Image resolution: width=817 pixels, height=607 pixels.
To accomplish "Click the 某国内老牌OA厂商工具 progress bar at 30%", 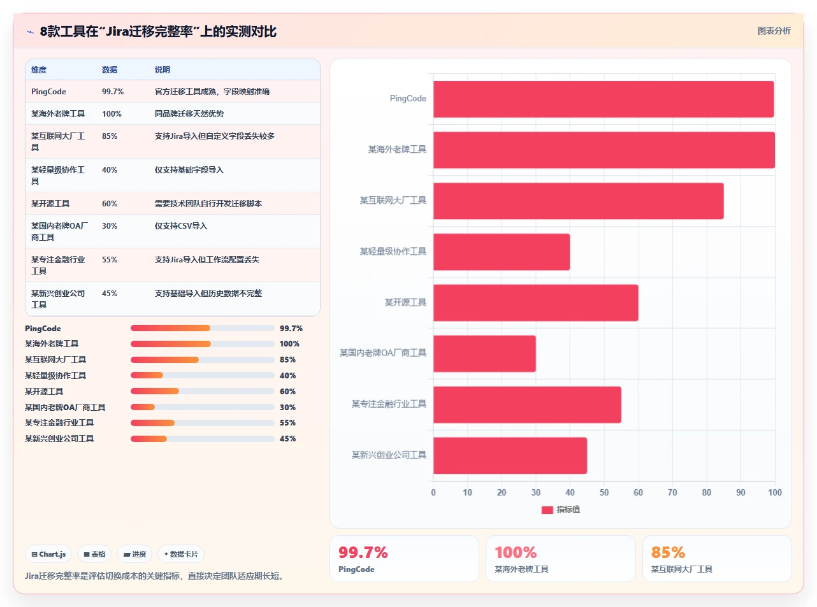I will tap(203, 407).
